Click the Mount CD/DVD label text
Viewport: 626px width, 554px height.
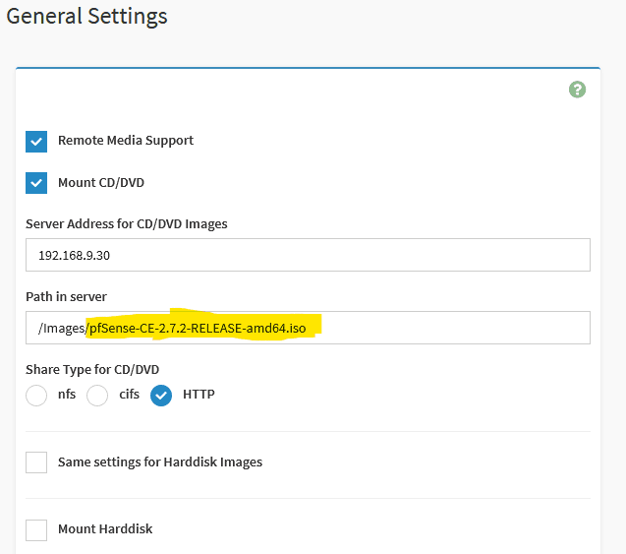[x=101, y=183]
